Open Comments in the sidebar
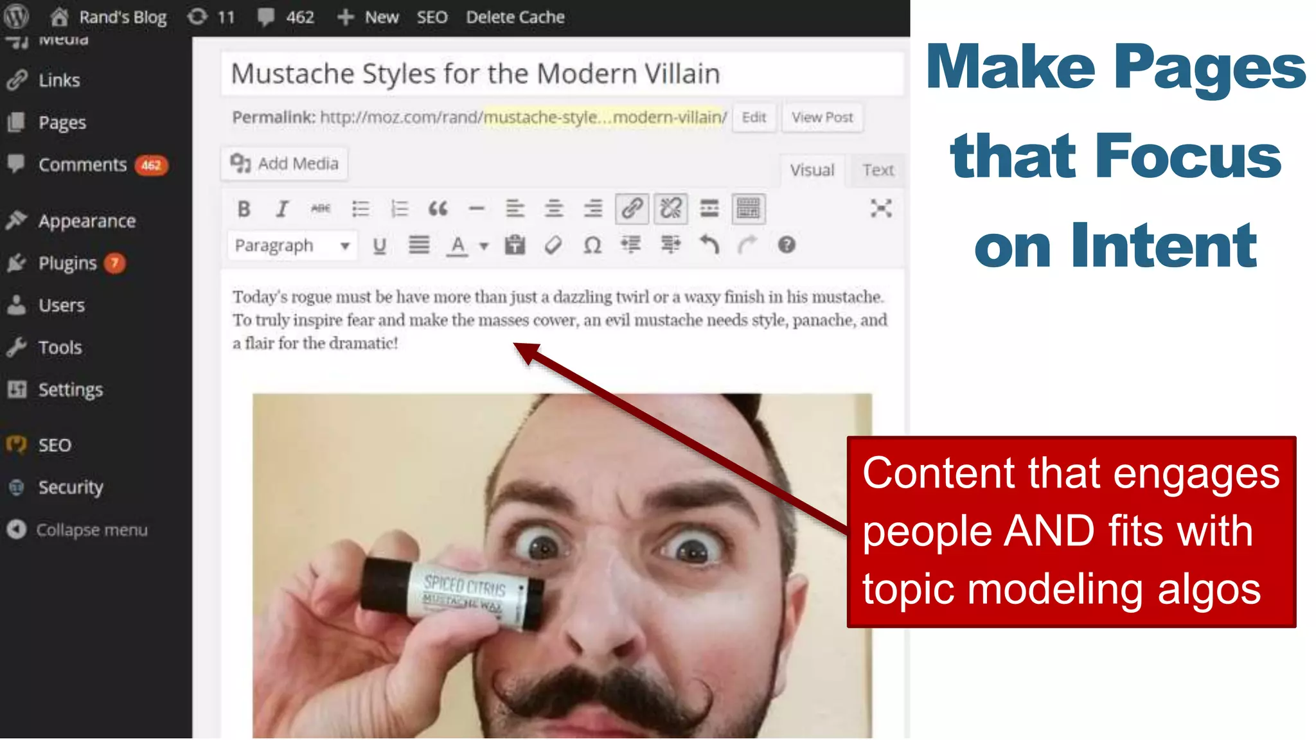 87,165
